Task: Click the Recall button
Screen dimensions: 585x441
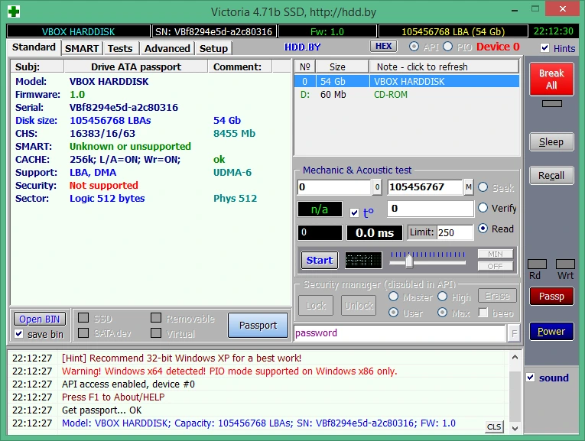Action: coord(551,176)
